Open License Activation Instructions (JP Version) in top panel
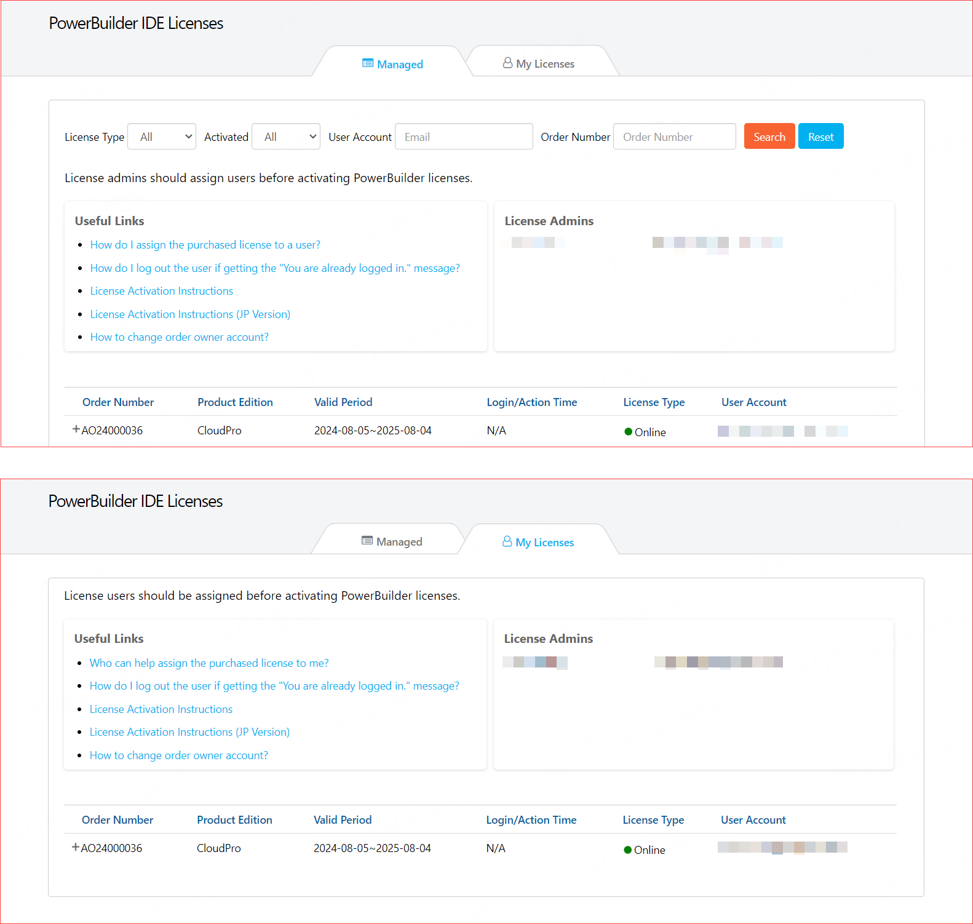This screenshot has height=924, width=973. point(190,314)
